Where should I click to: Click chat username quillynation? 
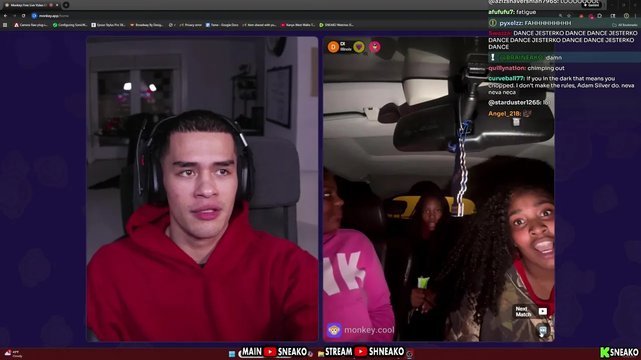(507, 68)
